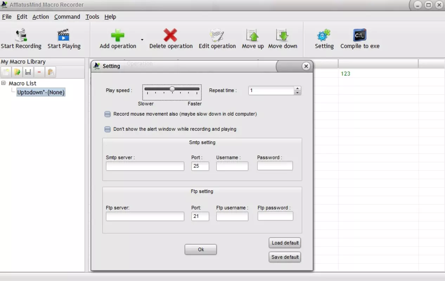
Task: Click the Ftp password input field
Action: (275, 216)
